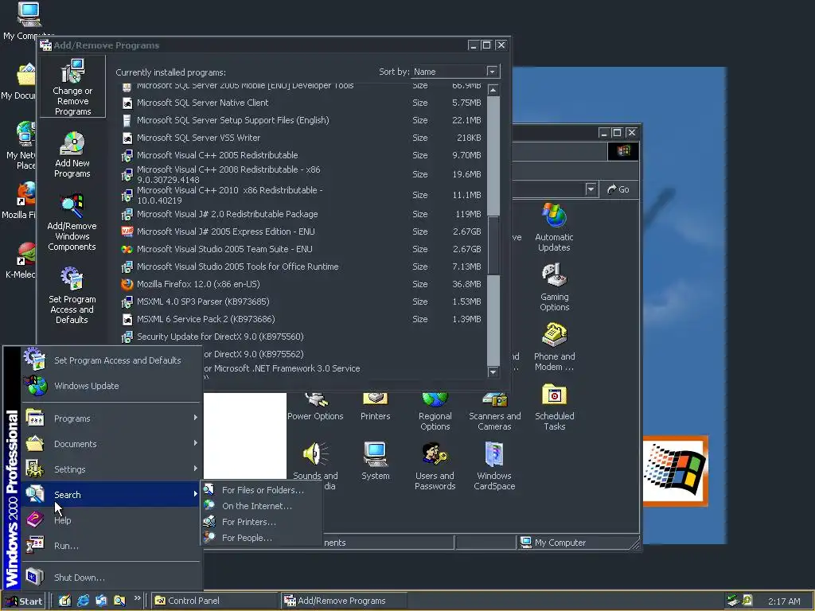The width and height of the screenshot is (815, 611).
Task: Click Mozilla Firefox 12.0 program icon in list
Action: point(127,284)
